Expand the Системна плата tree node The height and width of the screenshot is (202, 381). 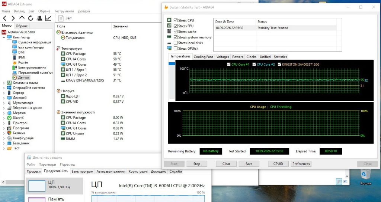pyautogui.click(x=4, y=83)
